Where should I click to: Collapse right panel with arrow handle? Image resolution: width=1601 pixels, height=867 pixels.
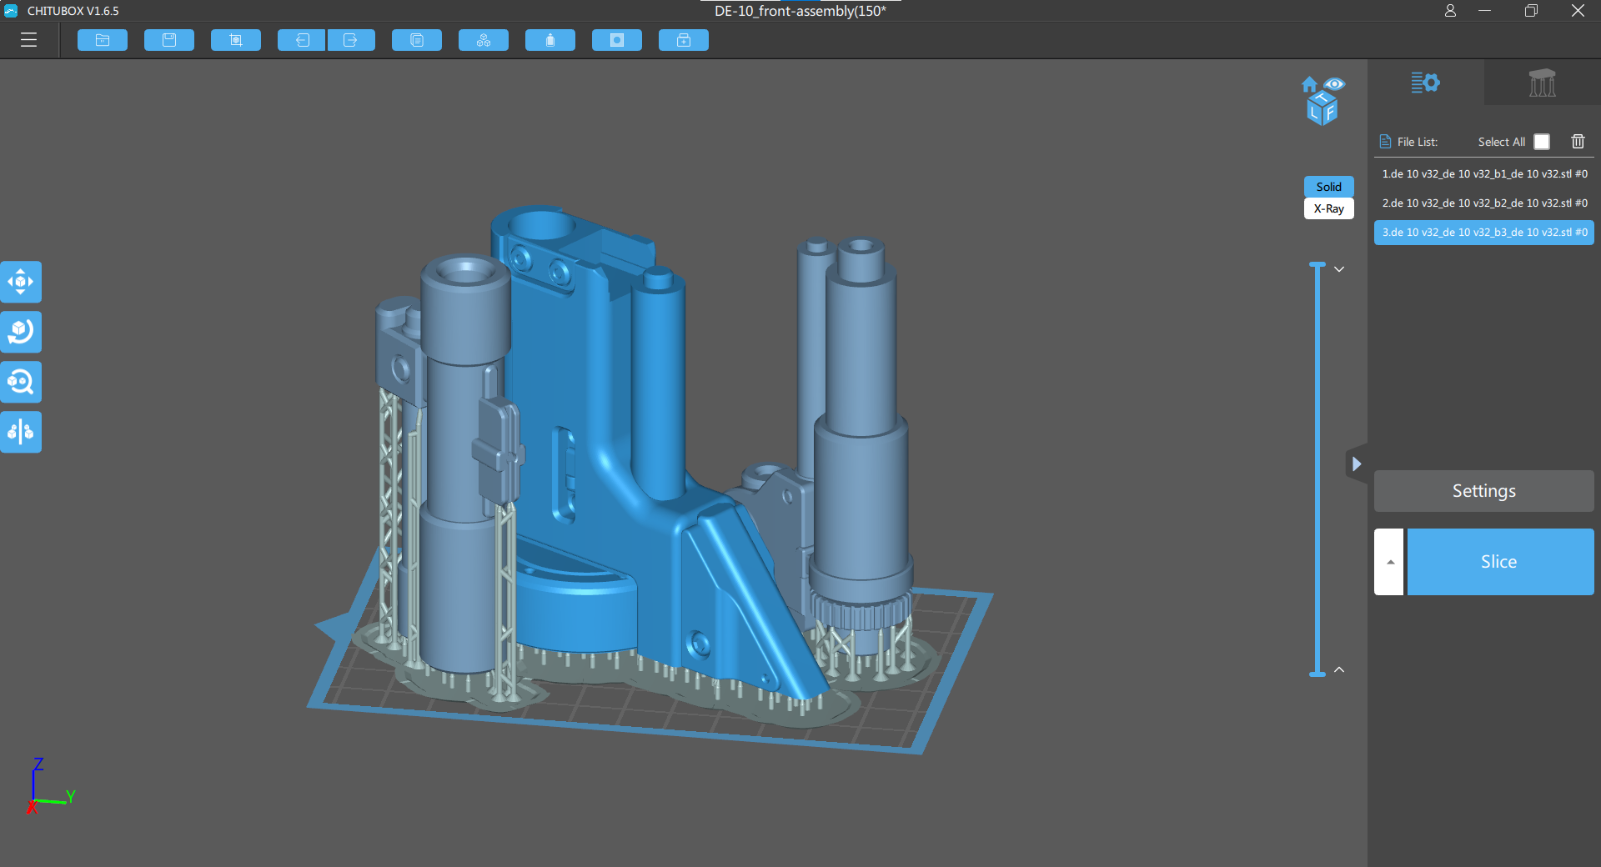pyautogui.click(x=1357, y=464)
